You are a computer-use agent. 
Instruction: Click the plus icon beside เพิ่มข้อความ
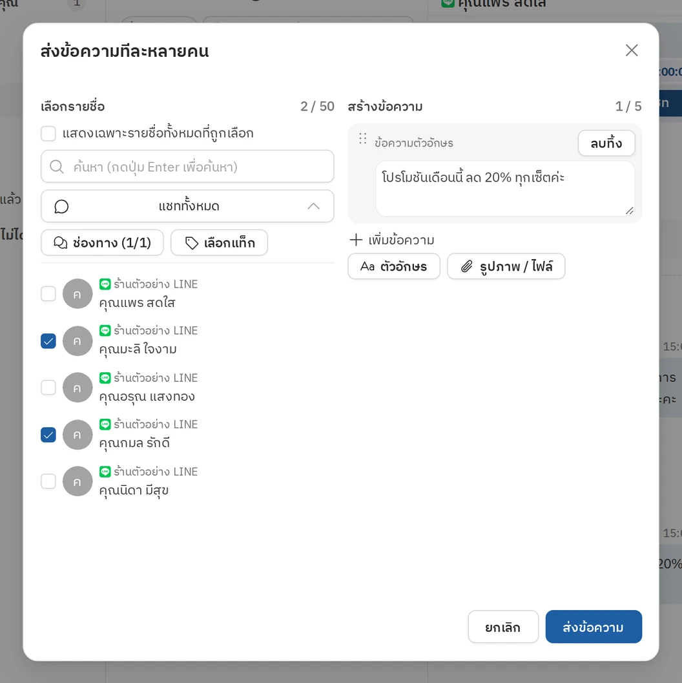click(356, 240)
